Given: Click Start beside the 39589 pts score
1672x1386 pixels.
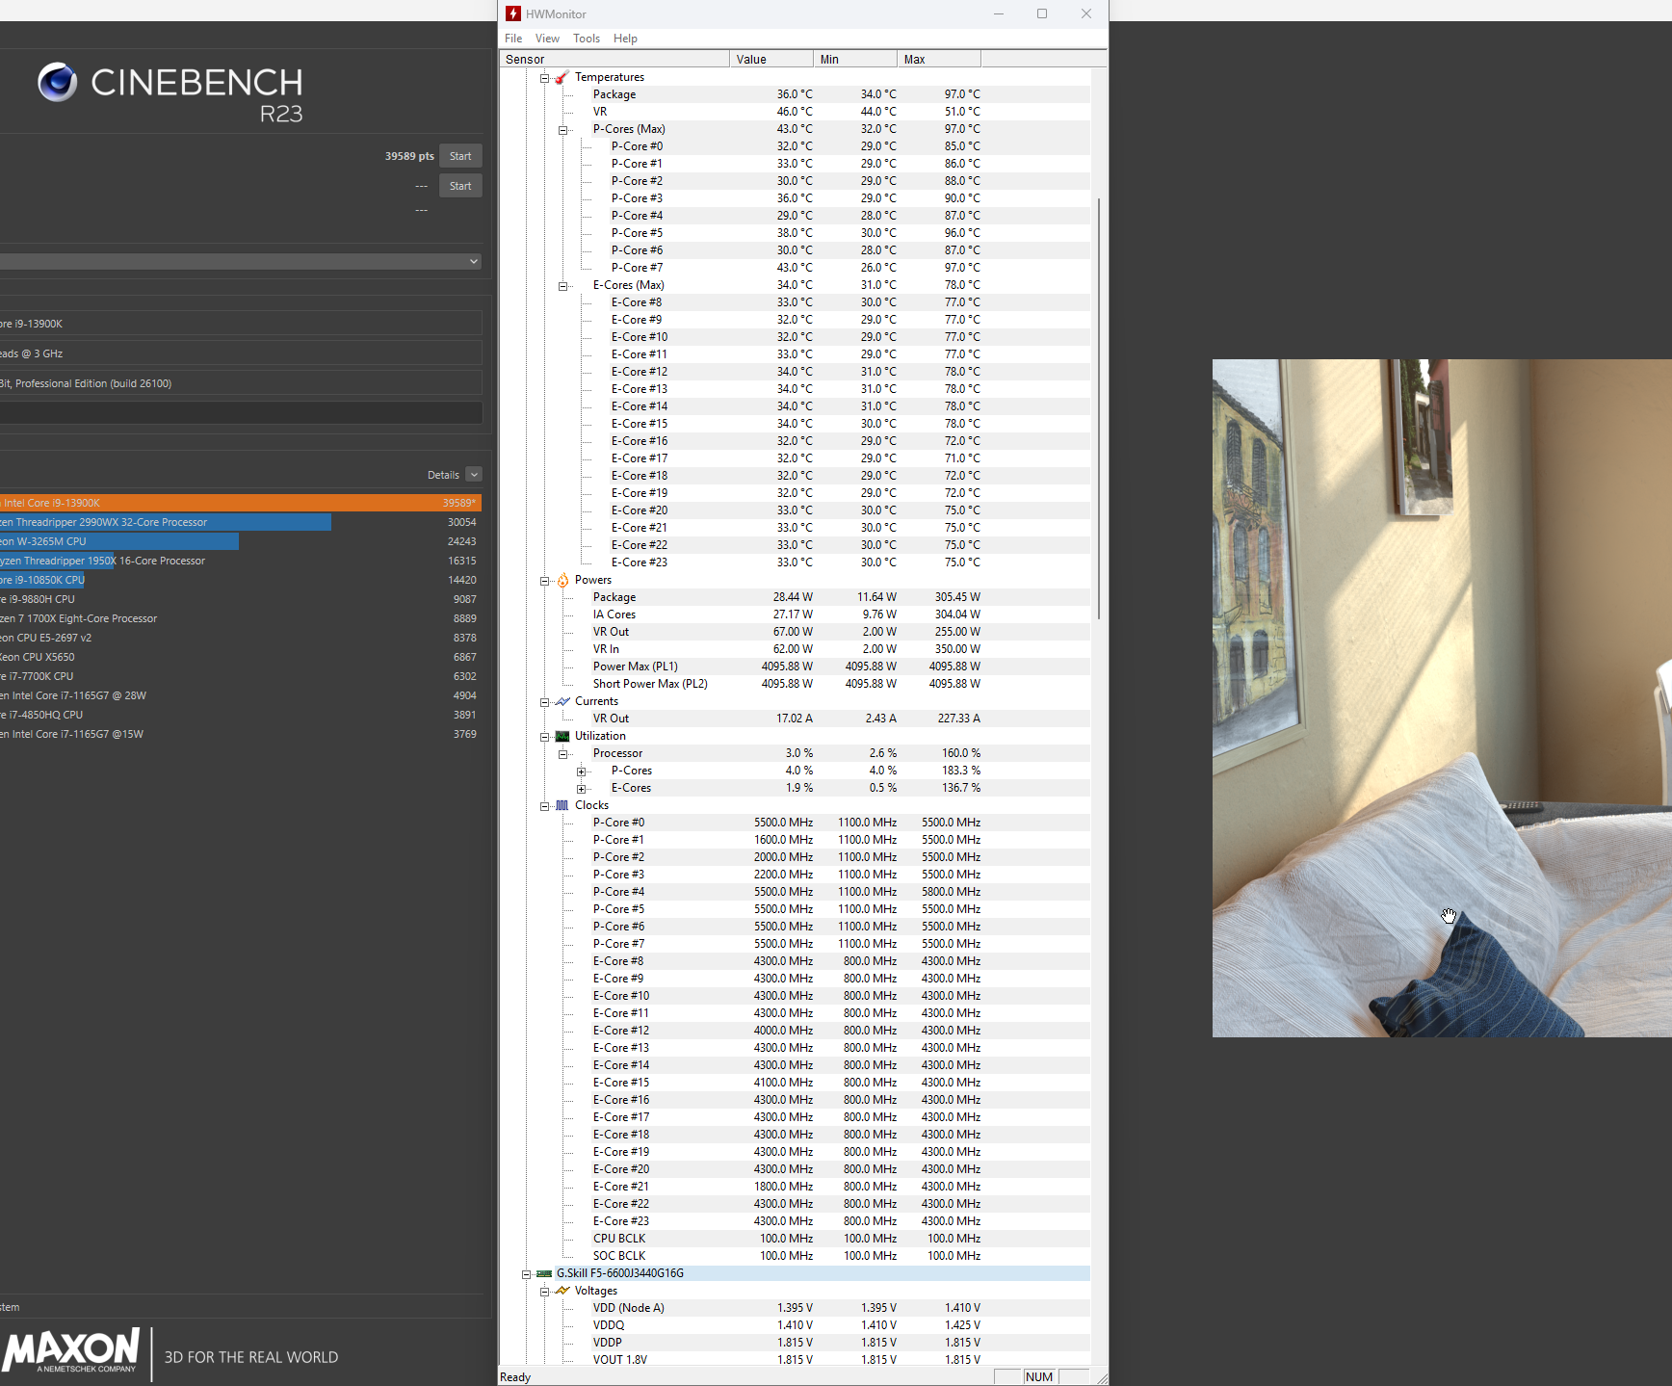Looking at the screenshot, I should pyautogui.click(x=460, y=156).
